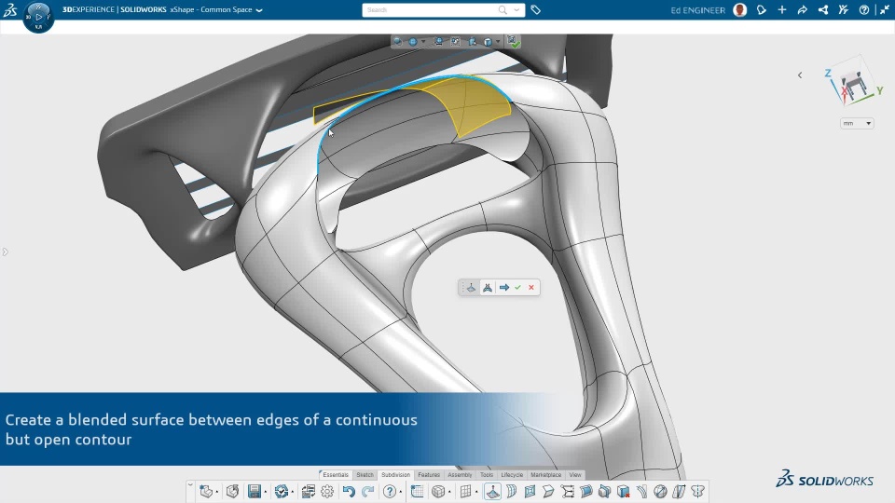Switch to the Tools tab

(x=487, y=474)
